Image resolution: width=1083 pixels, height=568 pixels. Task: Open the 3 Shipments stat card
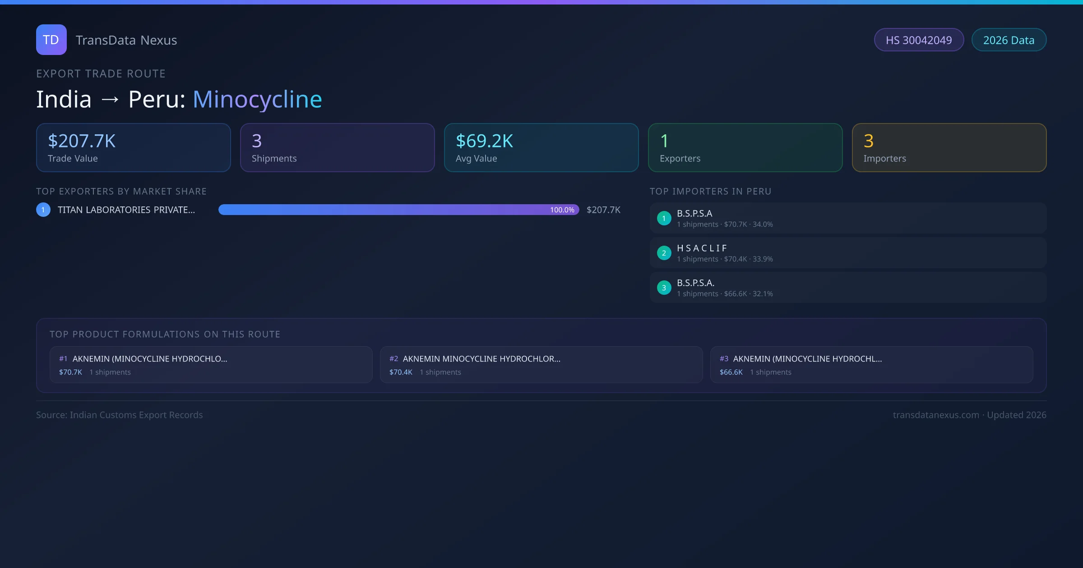coord(337,148)
